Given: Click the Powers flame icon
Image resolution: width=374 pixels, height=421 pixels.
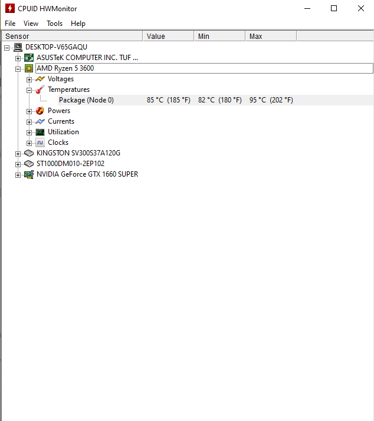Looking at the screenshot, I should 40,111.
